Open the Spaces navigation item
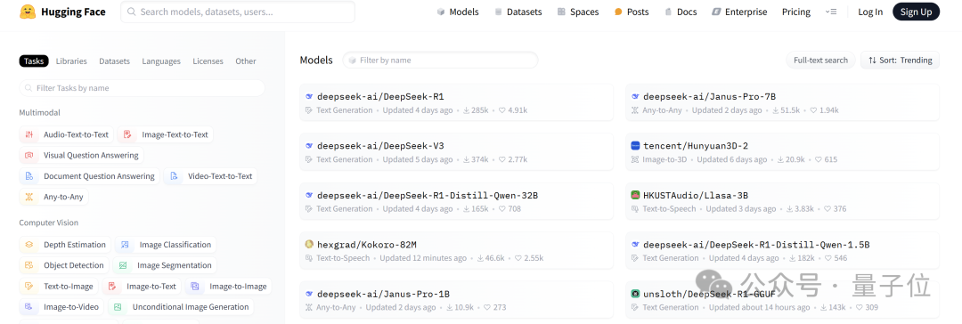The image size is (962, 324). [578, 12]
